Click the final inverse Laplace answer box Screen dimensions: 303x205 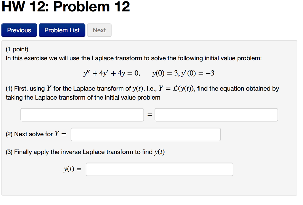[159, 169]
